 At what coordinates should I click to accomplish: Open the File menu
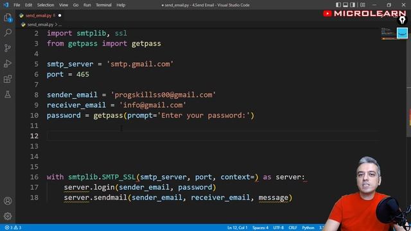tap(17, 5)
